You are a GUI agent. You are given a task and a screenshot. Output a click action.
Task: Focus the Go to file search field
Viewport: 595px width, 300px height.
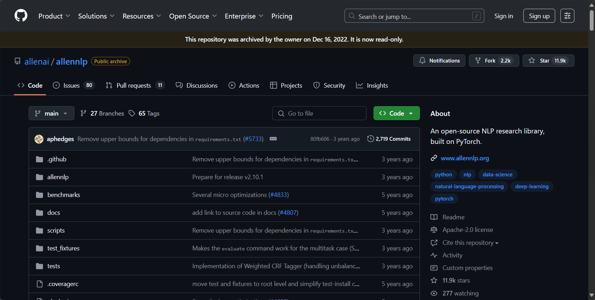(319, 113)
